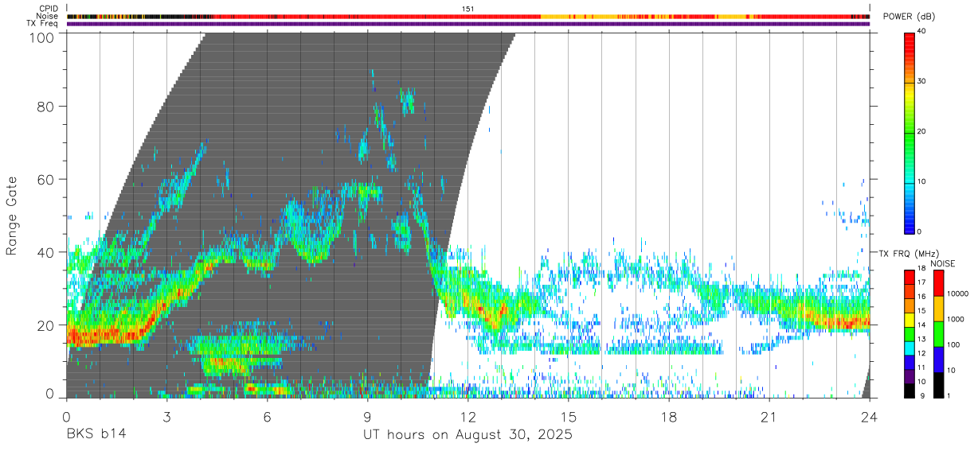Screen dimensions: 978x451
Task: Click the Range Gate axis title
Action: (12, 216)
